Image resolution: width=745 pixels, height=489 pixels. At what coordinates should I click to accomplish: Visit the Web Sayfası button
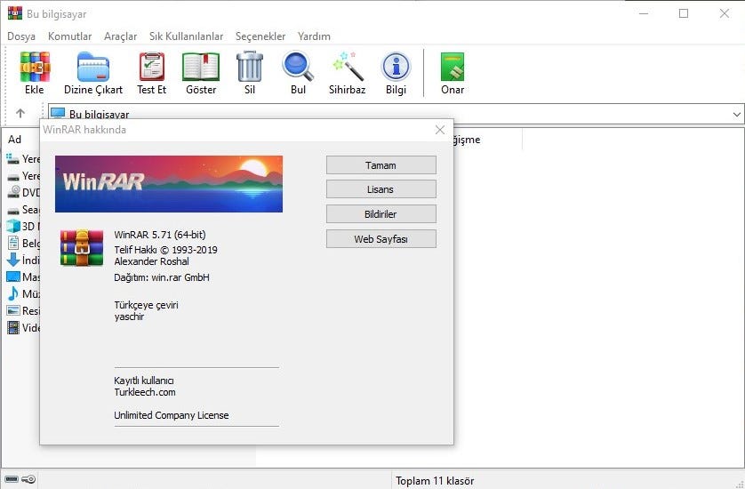[x=381, y=238]
